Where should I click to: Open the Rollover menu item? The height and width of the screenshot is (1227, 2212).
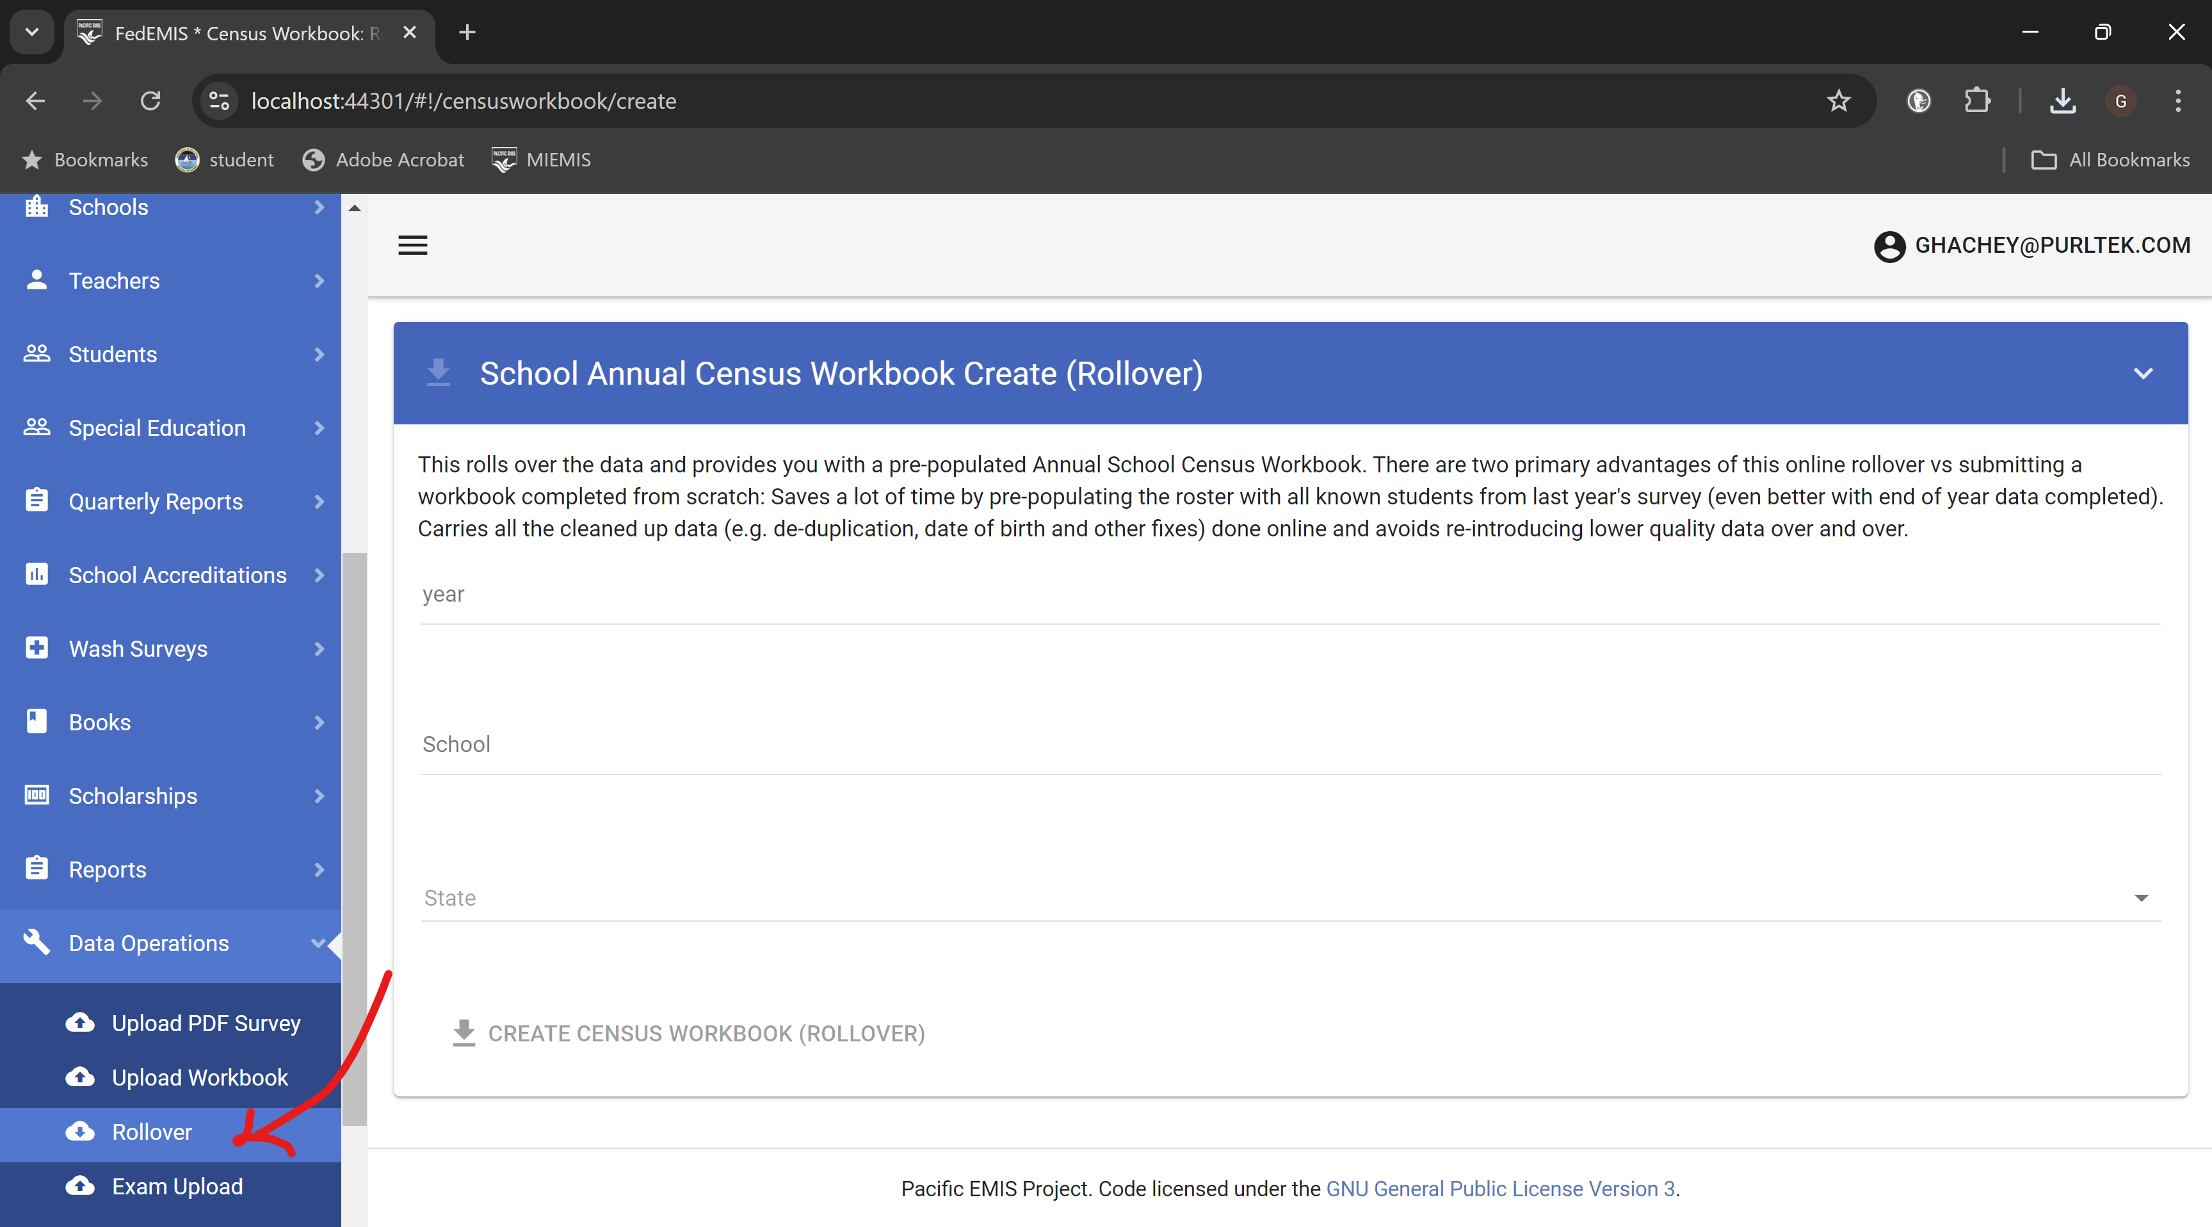pyautogui.click(x=152, y=1132)
